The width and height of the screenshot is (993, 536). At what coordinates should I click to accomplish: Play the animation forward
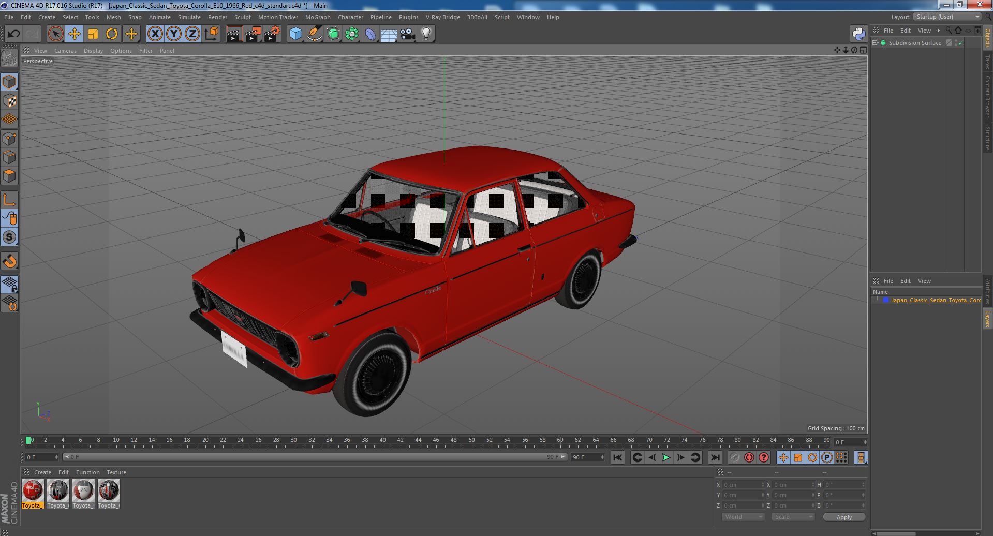click(666, 457)
